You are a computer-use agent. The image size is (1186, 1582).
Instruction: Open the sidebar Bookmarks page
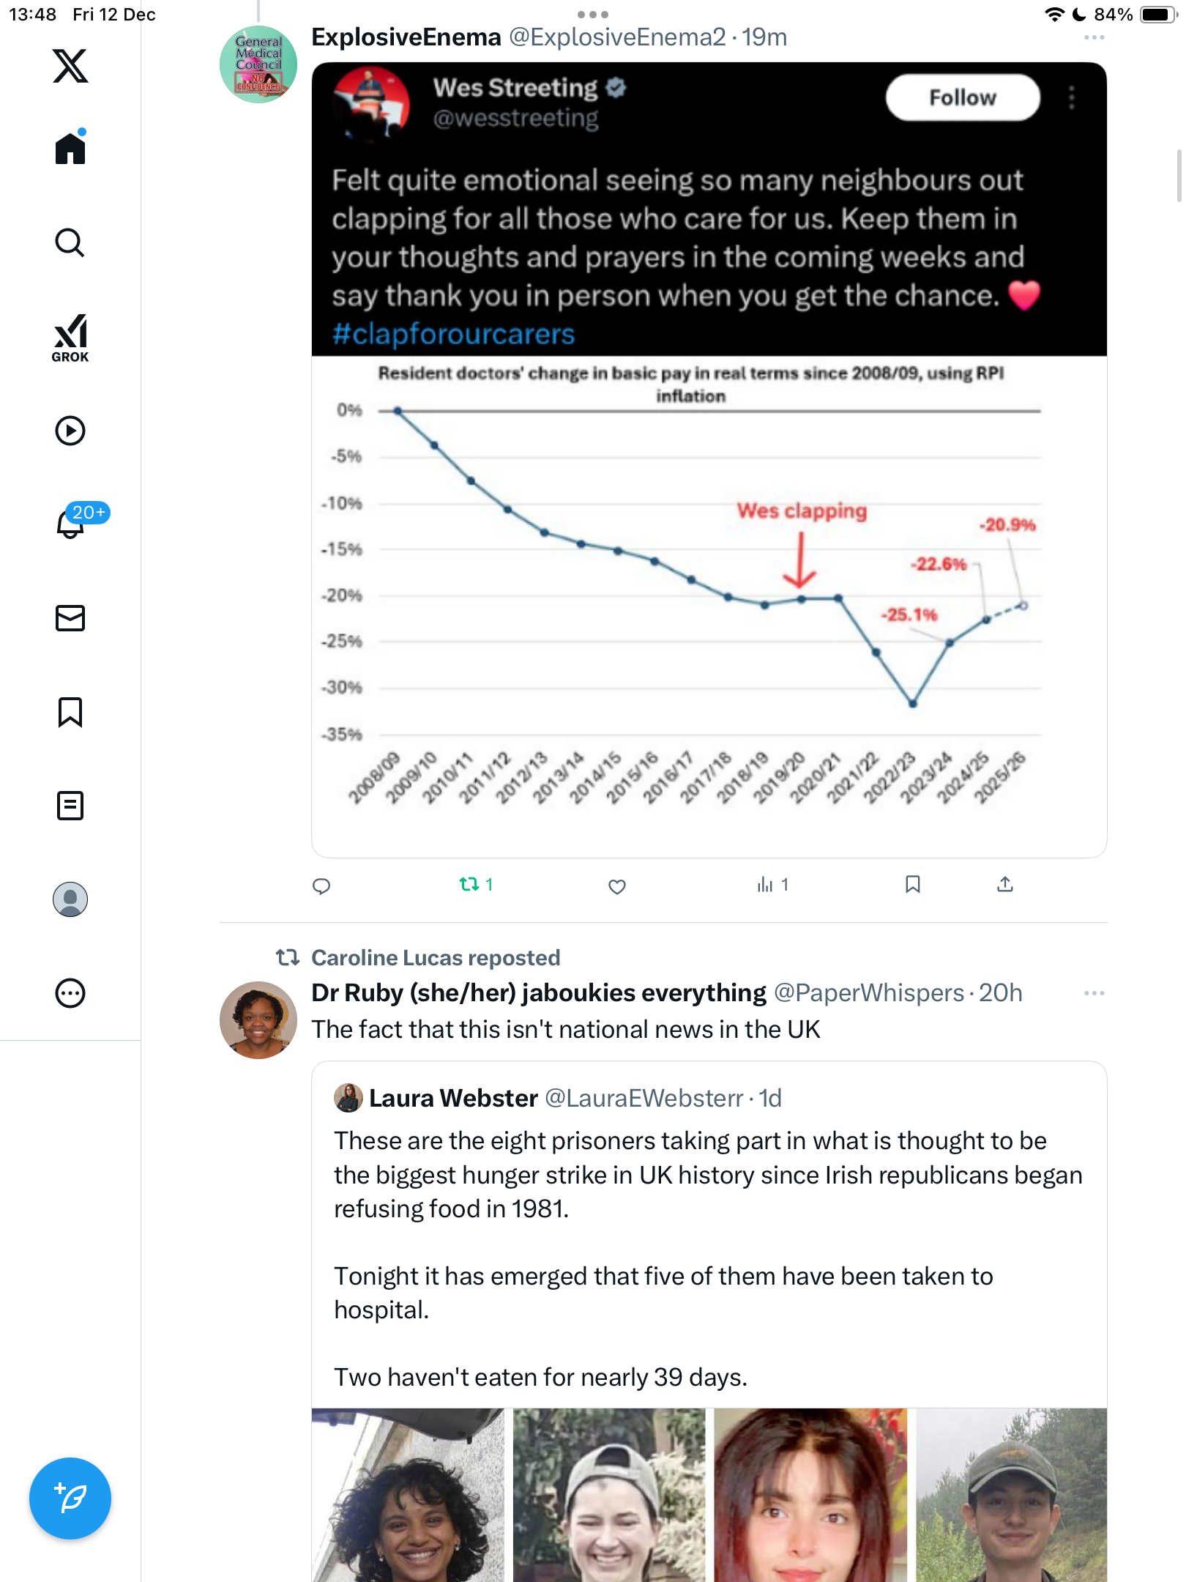[x=70, y=712]
